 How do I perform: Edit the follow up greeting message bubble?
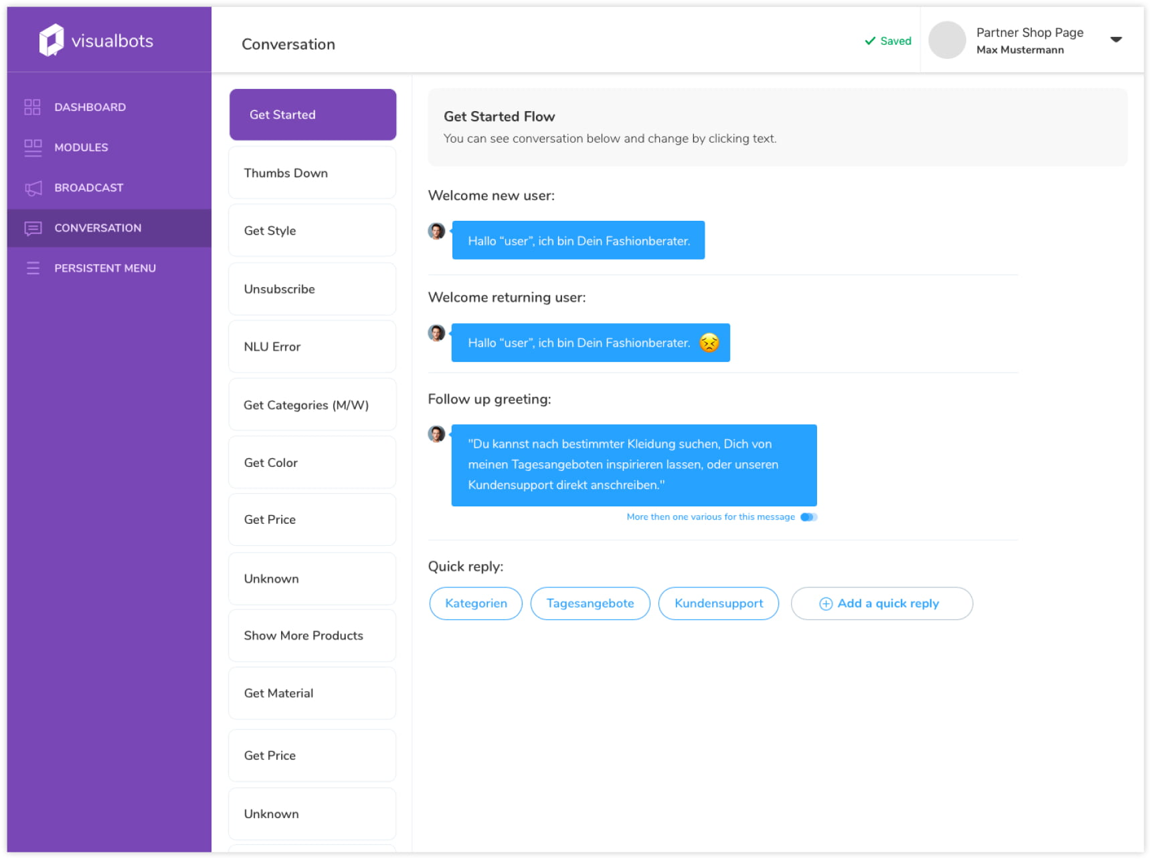tap(633, 465)
